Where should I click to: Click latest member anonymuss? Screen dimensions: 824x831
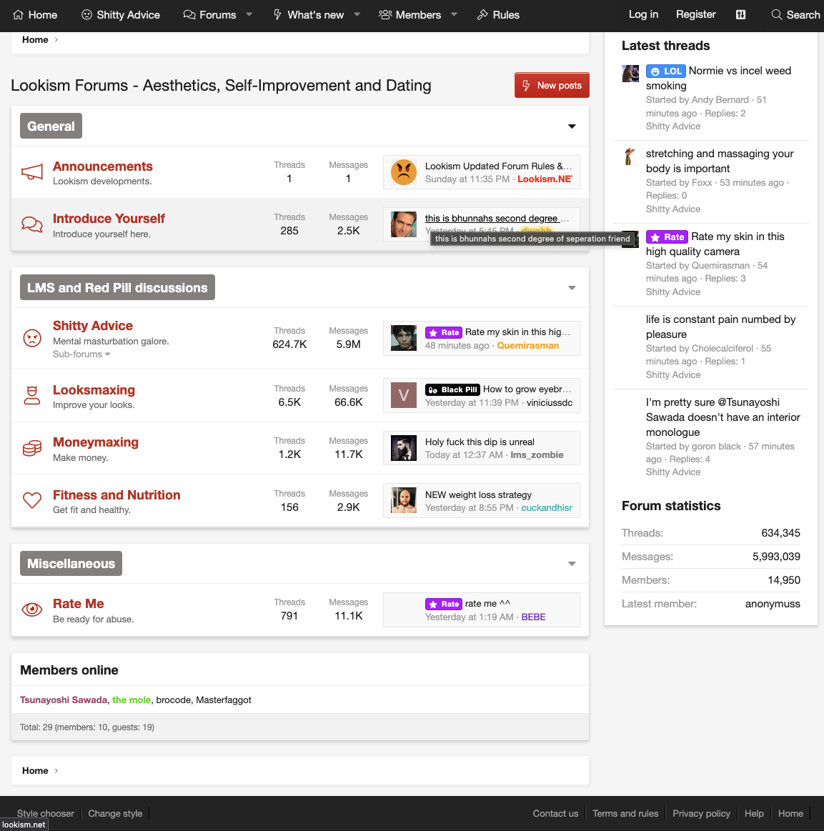coord(773,604)
